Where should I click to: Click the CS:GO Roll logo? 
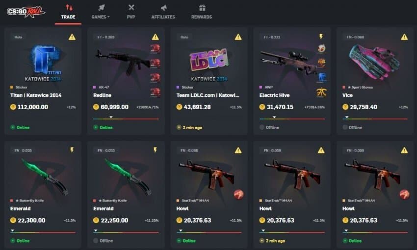tap(26, 12)
